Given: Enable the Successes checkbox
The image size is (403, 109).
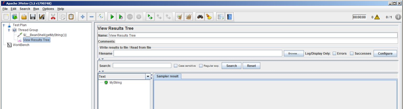Looking at the screenshot, I should (352, 53).
